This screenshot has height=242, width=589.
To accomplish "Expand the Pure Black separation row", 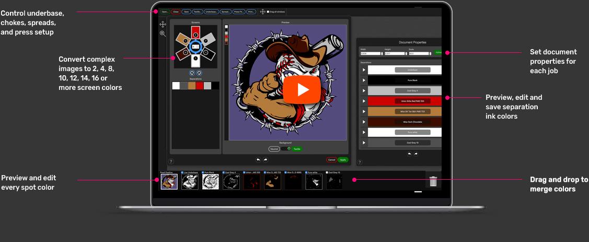I will click(x=364, y=80).
